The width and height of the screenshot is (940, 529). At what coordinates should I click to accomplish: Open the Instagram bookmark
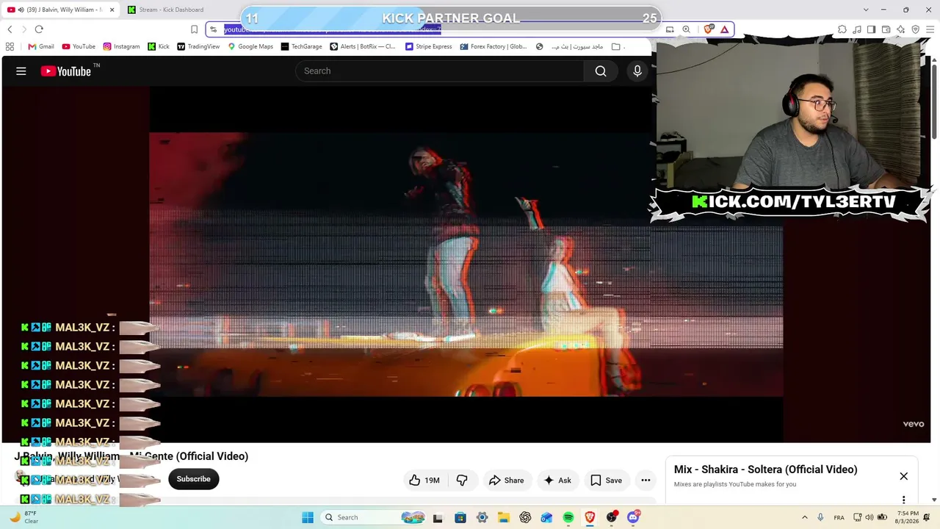coord(121,46)
